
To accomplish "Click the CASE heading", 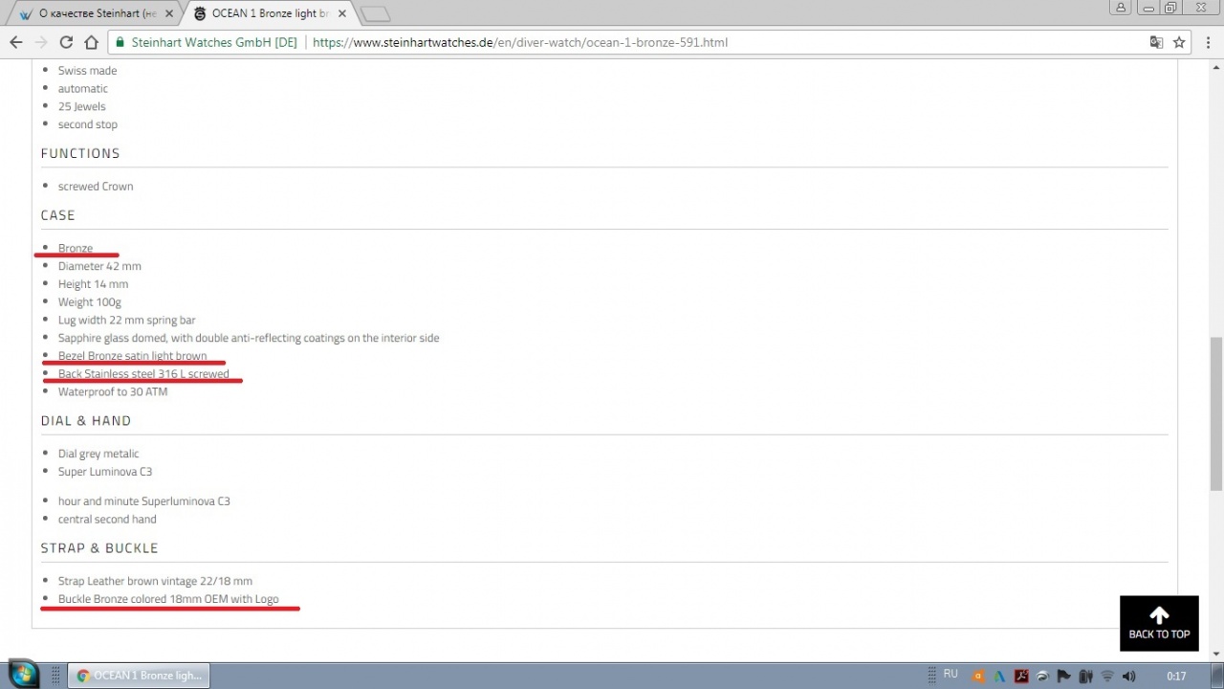I will 57,215.
